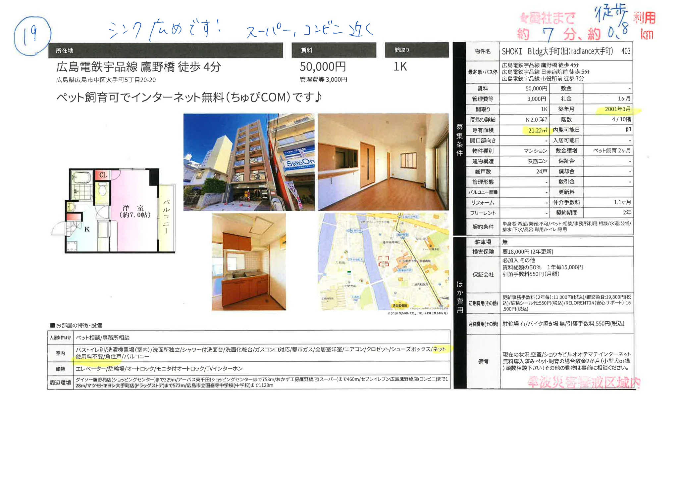Click station line 市役所前 徒歩 7分

click(x=543, y=79)
